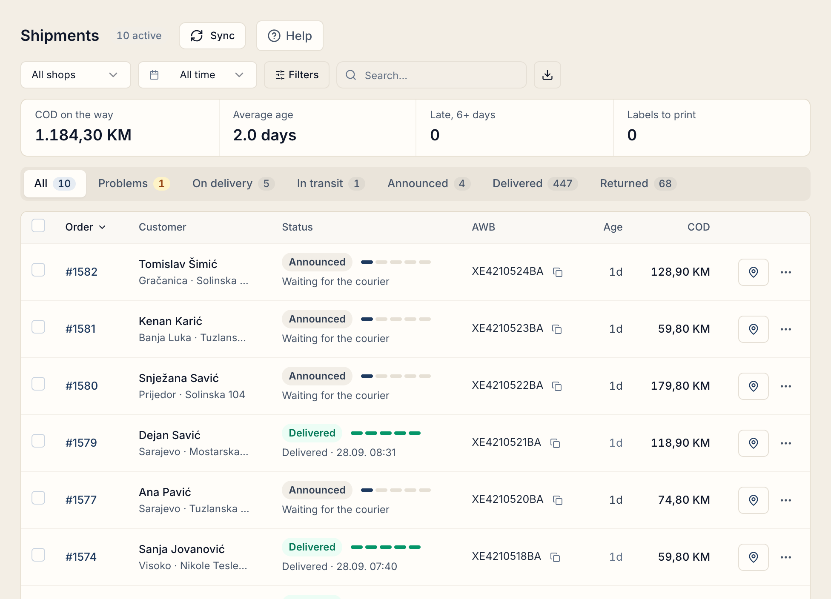Tick the checkbox for order #1577

pyautogui.click(x=38, y=498)
